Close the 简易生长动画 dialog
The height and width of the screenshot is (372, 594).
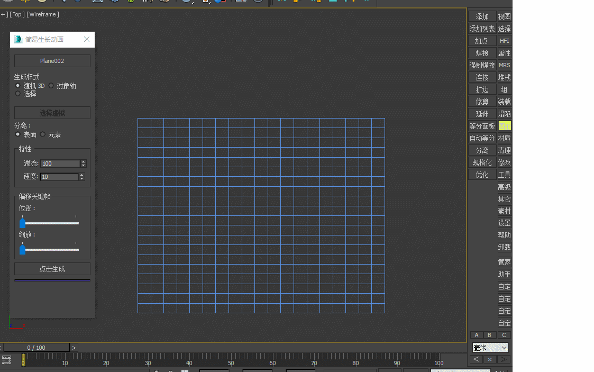tap(87, 39)
